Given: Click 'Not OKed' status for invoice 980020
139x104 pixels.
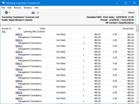Looking at the screenshot, I should (61, 81).
